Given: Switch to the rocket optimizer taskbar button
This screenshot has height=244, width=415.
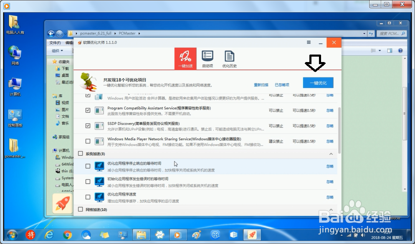Looking at the screenshot, I should [252, 235].
